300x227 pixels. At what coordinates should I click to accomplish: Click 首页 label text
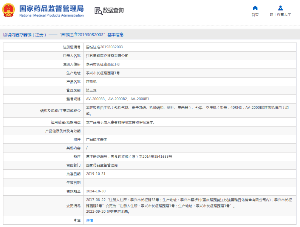coord(255,15)
